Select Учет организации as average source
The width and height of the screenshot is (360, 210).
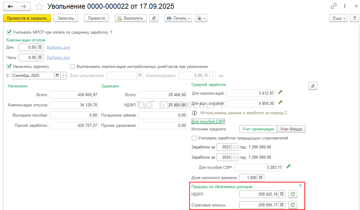[258, 129]
